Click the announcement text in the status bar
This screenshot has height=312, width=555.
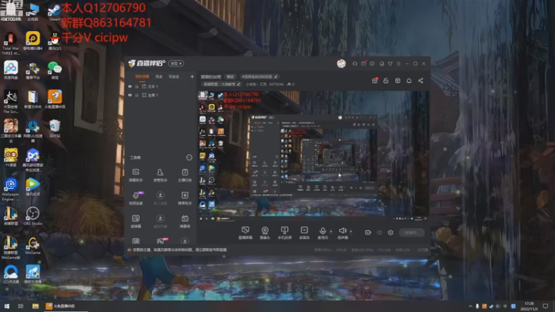[180, 250]
